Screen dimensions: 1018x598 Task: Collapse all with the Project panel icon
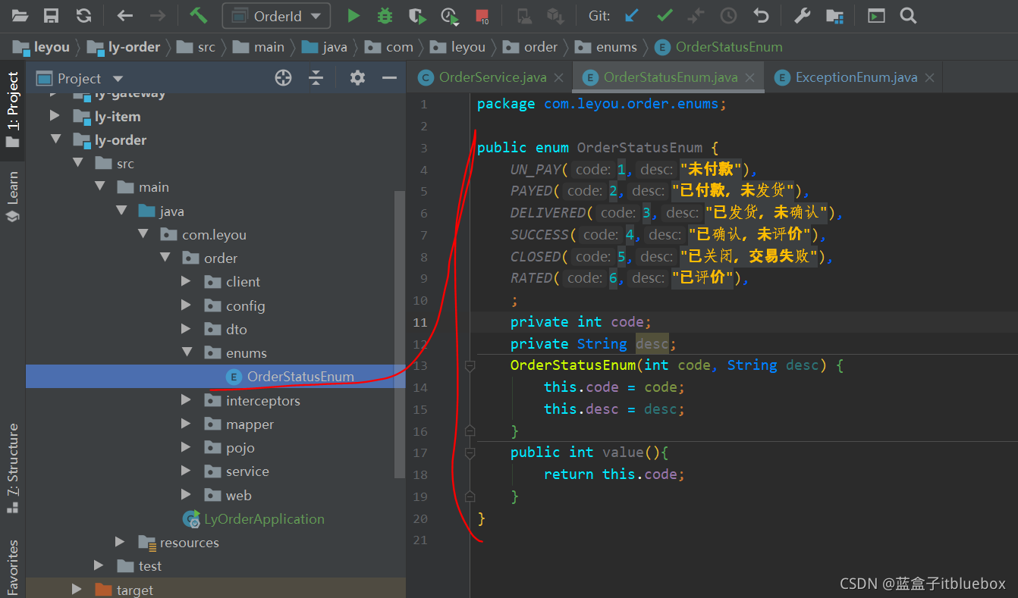click(316, 77)
